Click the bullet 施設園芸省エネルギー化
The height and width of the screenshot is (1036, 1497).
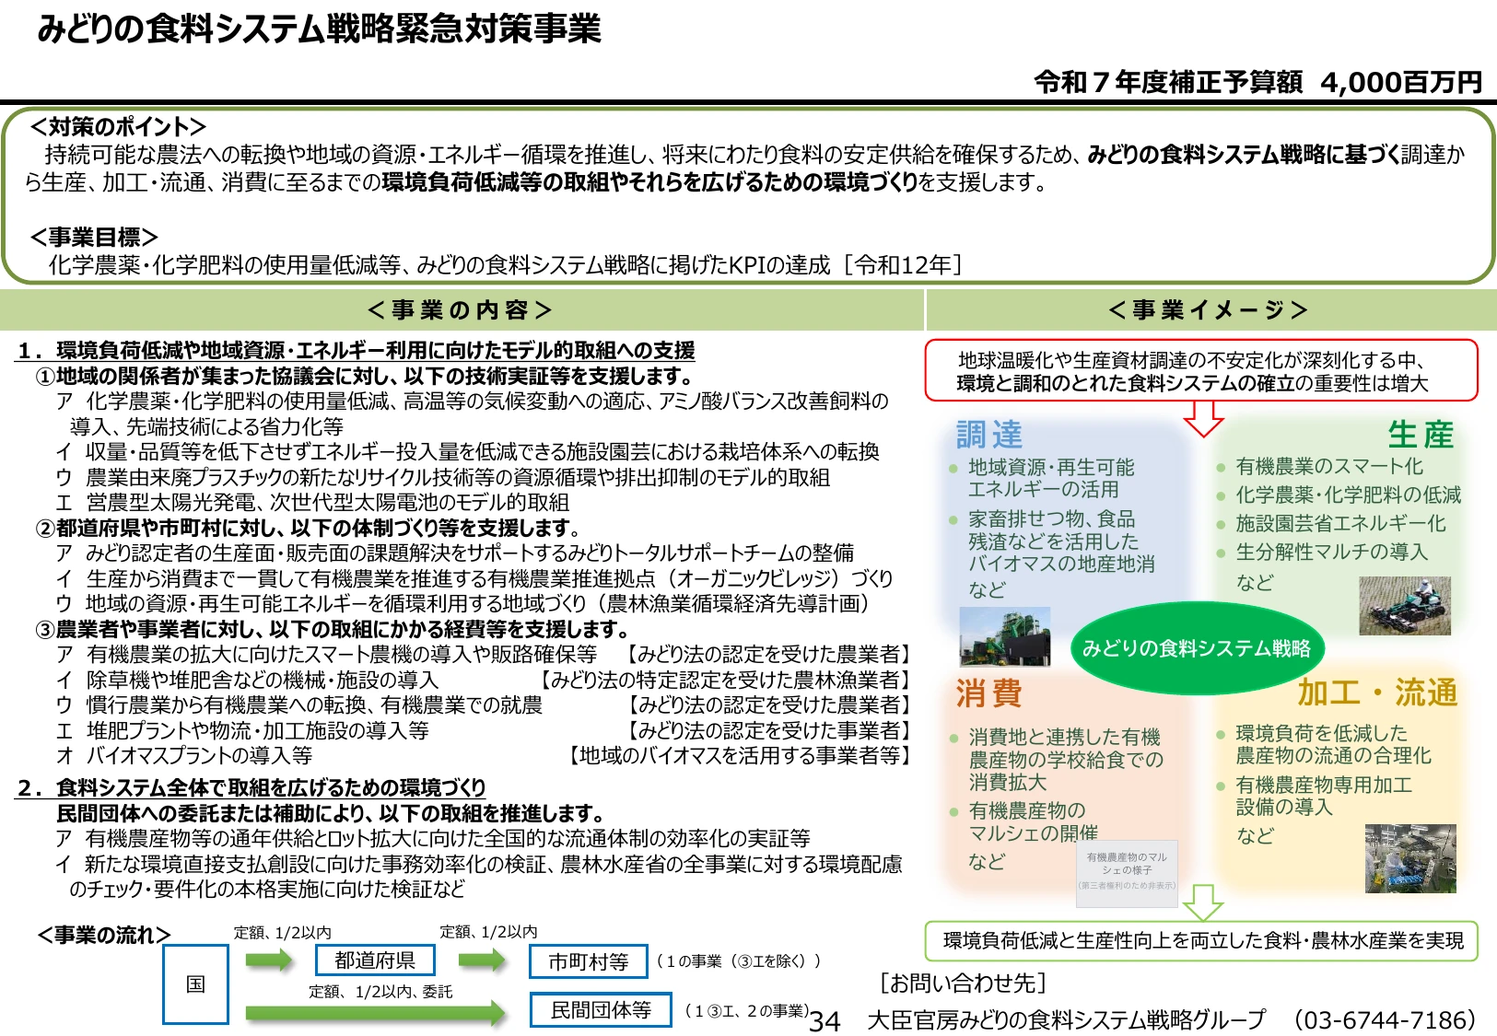point(1331,524)
